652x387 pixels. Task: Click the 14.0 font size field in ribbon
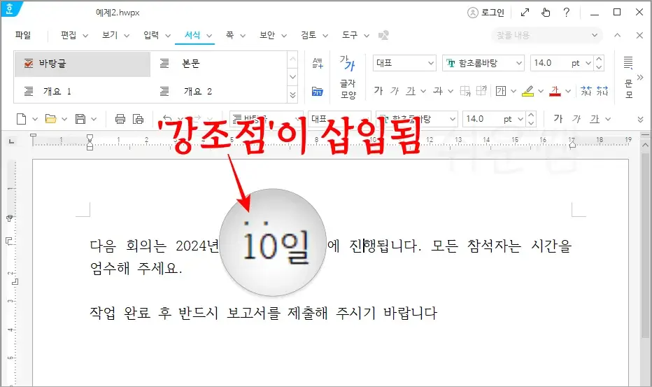tap(549, 63)
